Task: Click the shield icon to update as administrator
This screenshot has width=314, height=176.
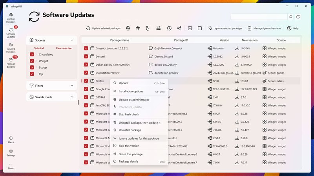Action: tap(128, 28)
